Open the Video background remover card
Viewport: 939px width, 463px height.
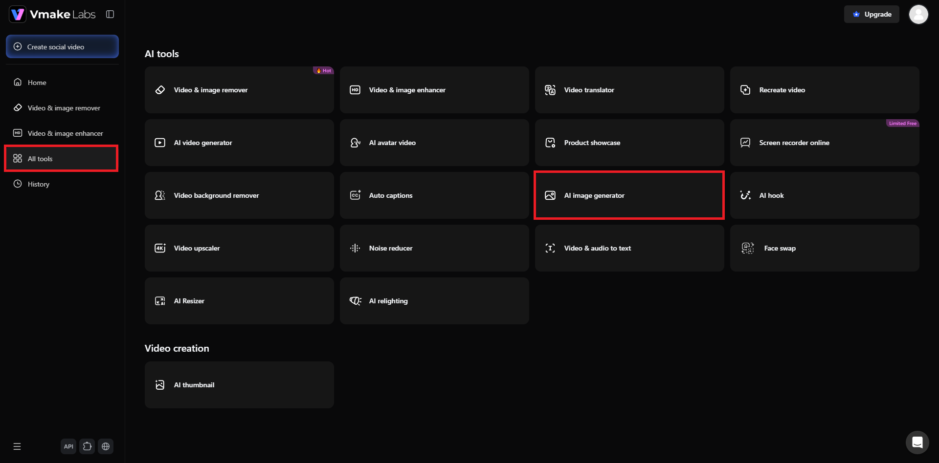239,195
